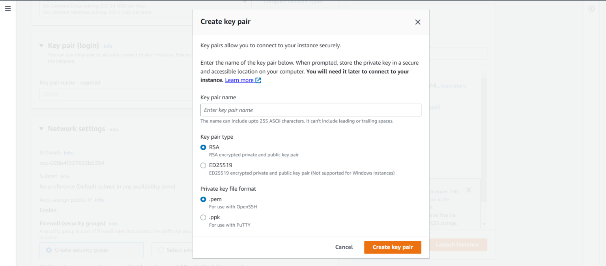Click the Info icon next to Auto-assign public IP
This screenshot has height=266, width=606.
pyautogui.click(x=99, y=200)
